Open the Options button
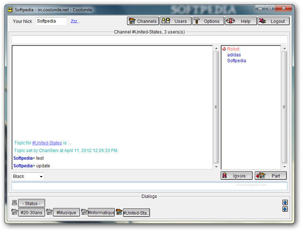 208,21
